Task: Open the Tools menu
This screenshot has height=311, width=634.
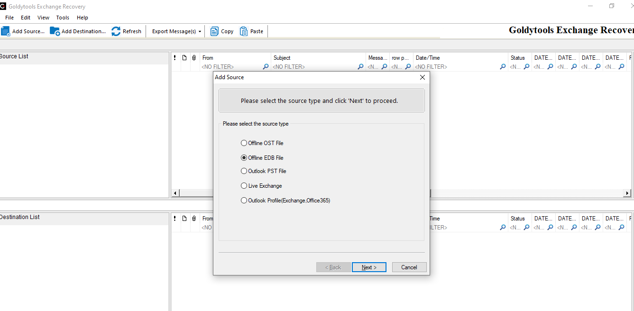Action: pyautogui.click(x=63, y=18)
